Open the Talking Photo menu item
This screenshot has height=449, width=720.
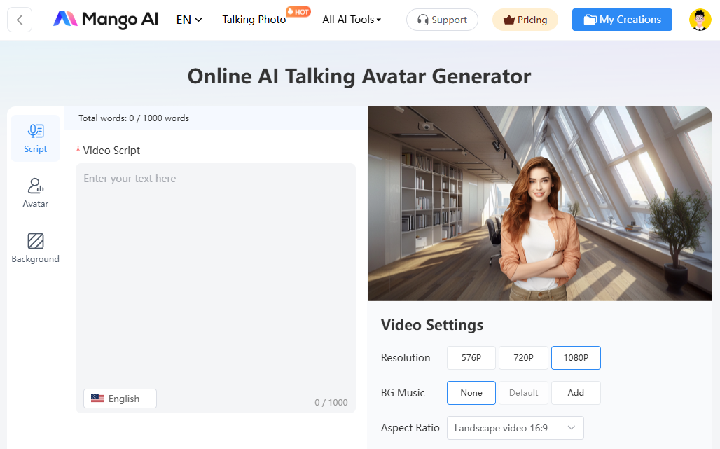pyautogui.click(x=254, y=20)
